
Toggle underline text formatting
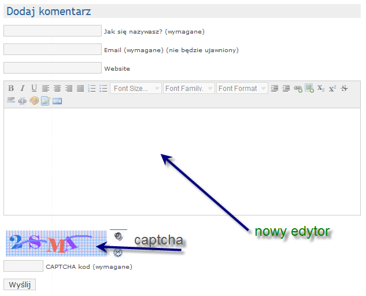[x=34, y=89]
